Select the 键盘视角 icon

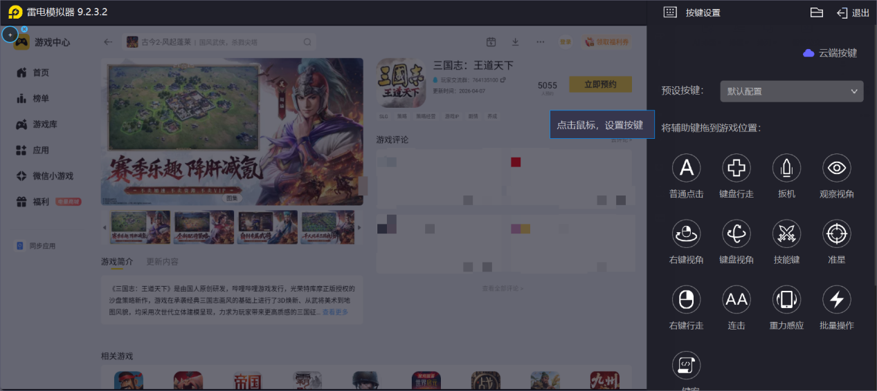point(736,233)
